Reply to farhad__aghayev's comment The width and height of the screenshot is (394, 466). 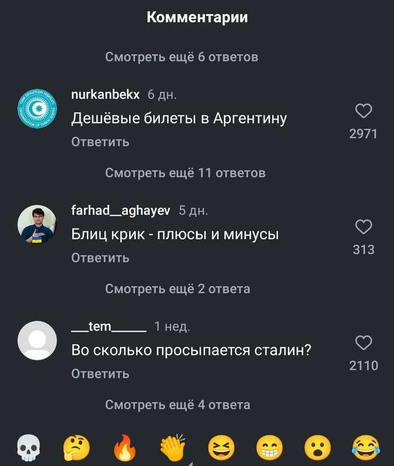[100, 258]
